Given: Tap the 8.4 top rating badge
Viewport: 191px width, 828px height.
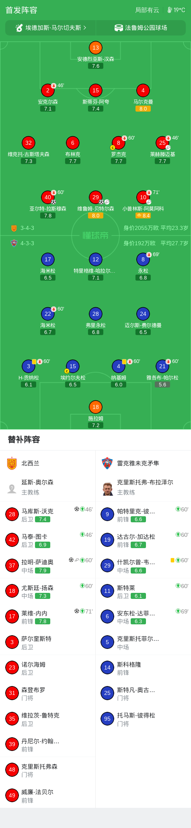Looking at the screenshot, I should (143, 215).
